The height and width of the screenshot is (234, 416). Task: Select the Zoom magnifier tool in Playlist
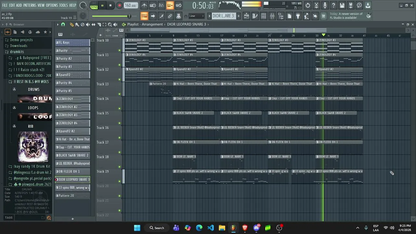click(110, 24)
